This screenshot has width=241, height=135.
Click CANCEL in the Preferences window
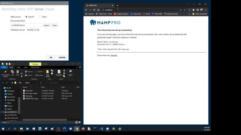coord(62,57)
